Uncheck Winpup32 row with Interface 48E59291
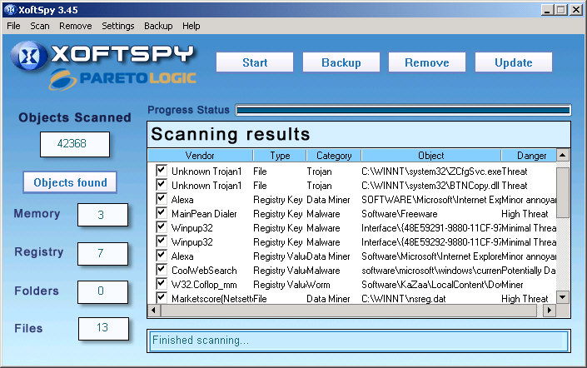 pos(162,227)
